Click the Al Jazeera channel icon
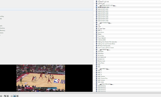 point(96,55)
